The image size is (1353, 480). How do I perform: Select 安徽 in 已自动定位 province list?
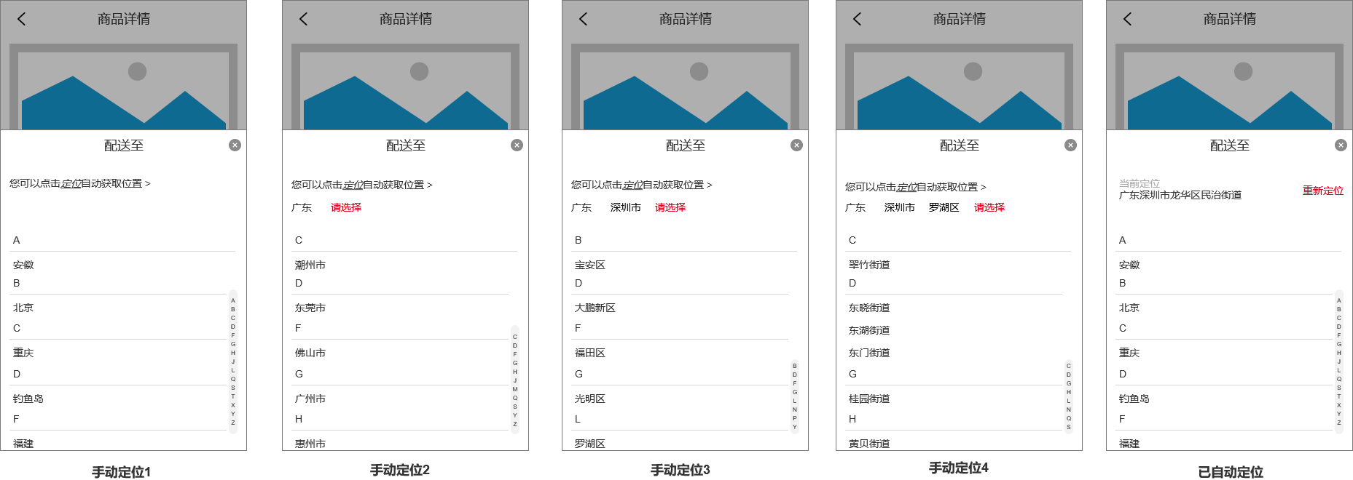pyautogui.click(x=1129, y=265)
